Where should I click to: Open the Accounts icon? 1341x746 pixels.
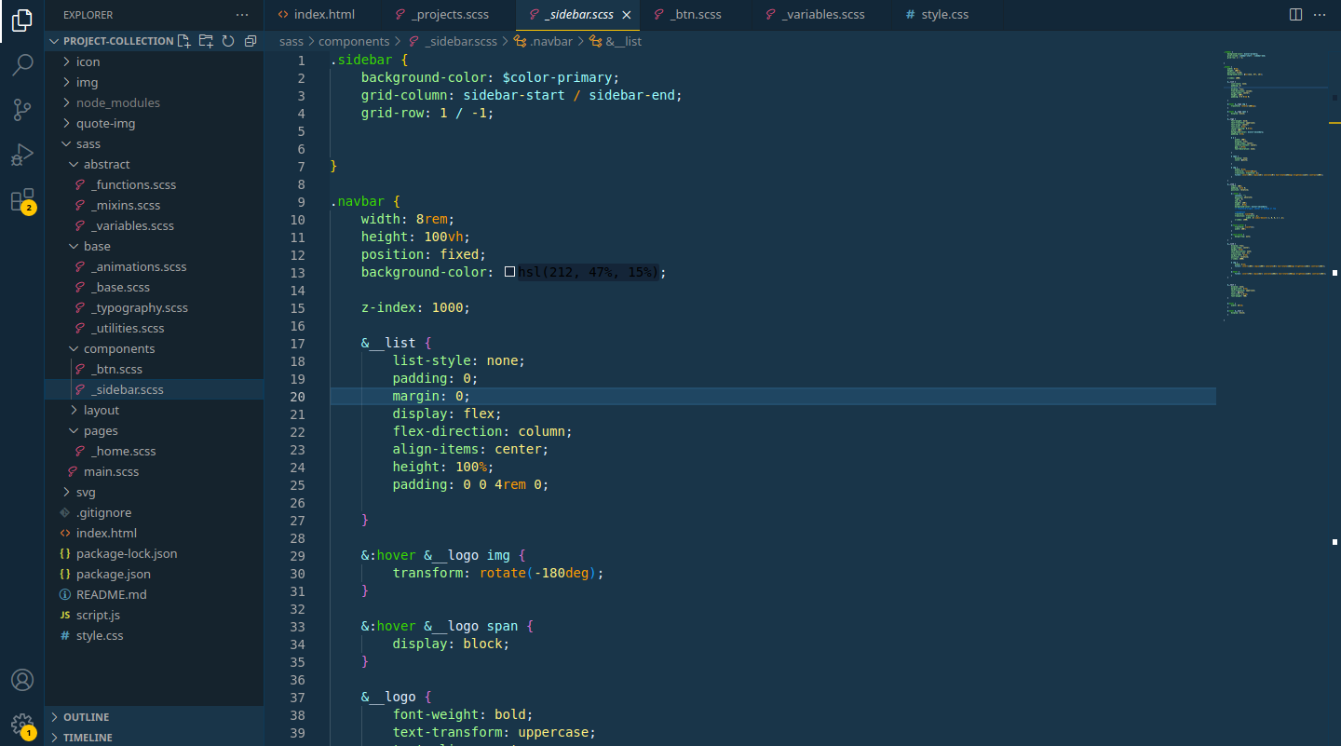click(22, 680)
